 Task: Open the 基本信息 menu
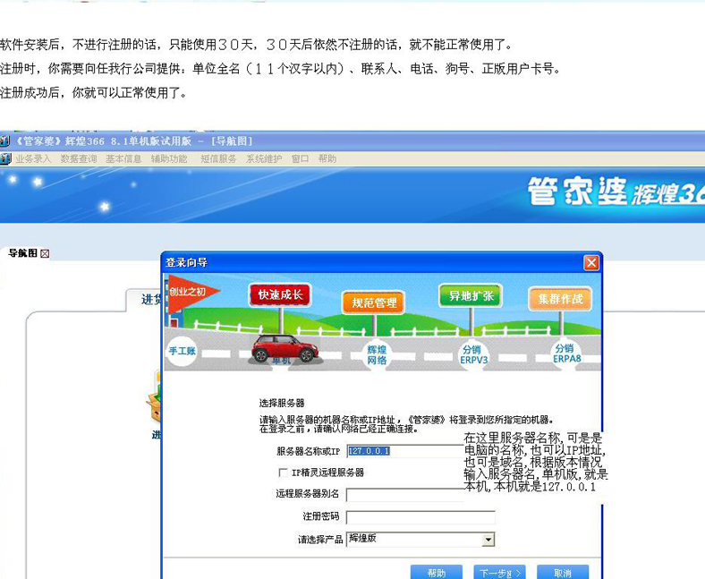(x=123, y=158)
